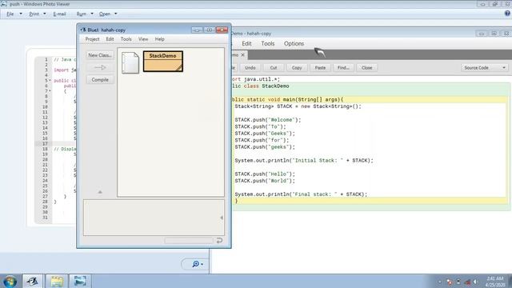Open the file explorer taskbar icon
The image size is (512, 288).
57,281
